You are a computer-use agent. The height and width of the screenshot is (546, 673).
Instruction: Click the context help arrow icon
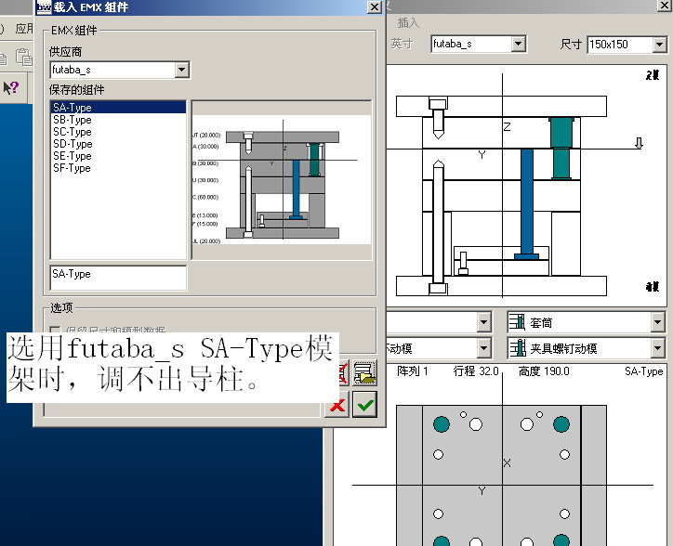11,88
